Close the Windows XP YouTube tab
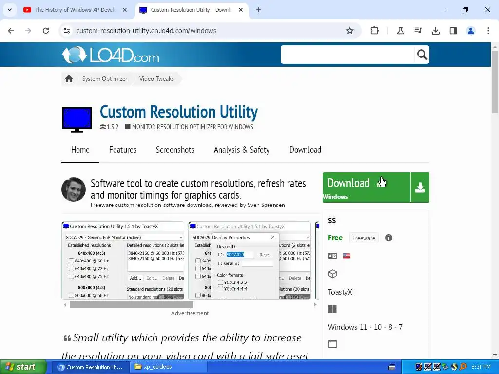This screenshot has height=374, width=499. (125, 10)
